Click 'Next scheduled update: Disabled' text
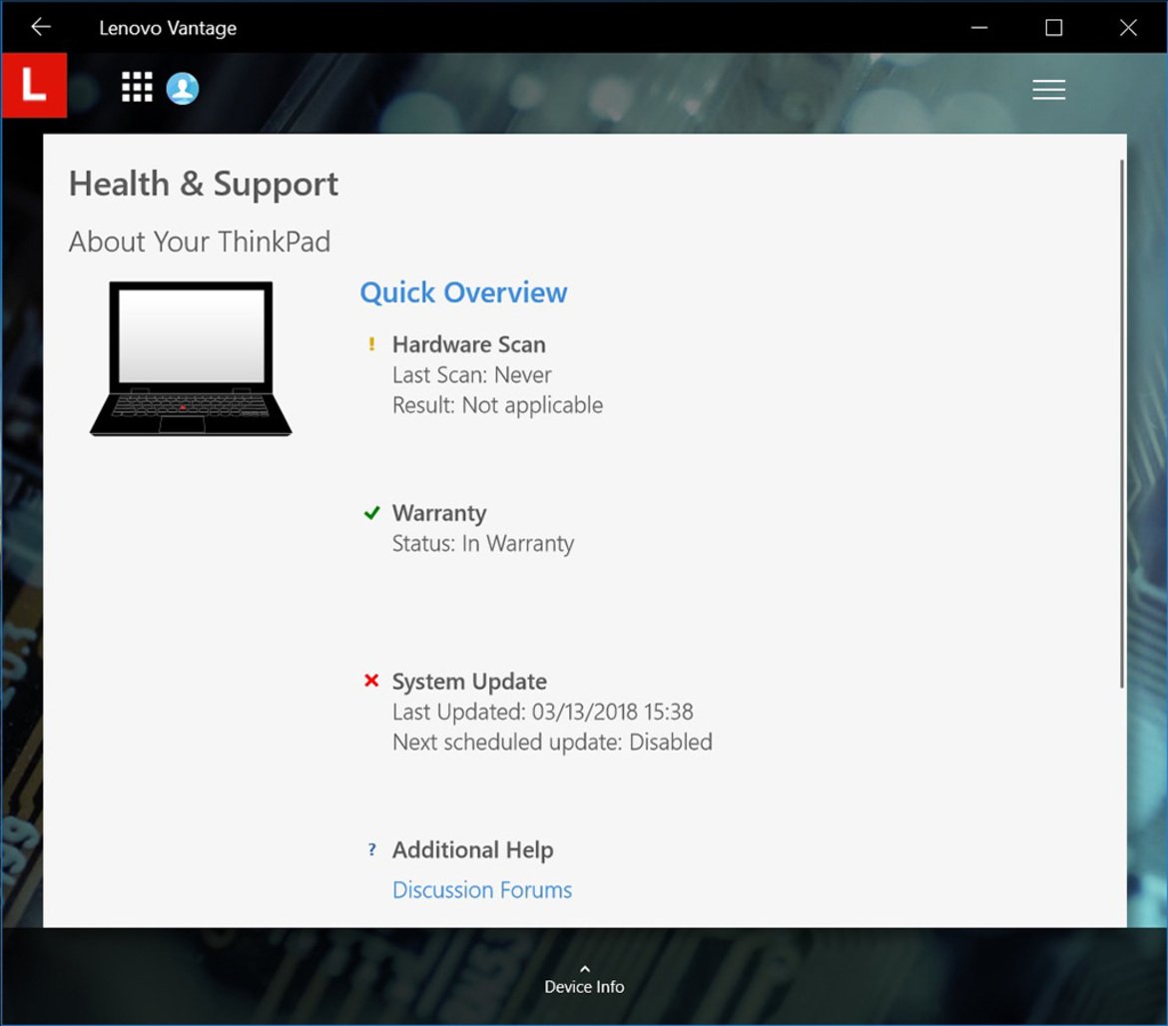Viewport: 1168px width, 1026px height. click(553, 743)
